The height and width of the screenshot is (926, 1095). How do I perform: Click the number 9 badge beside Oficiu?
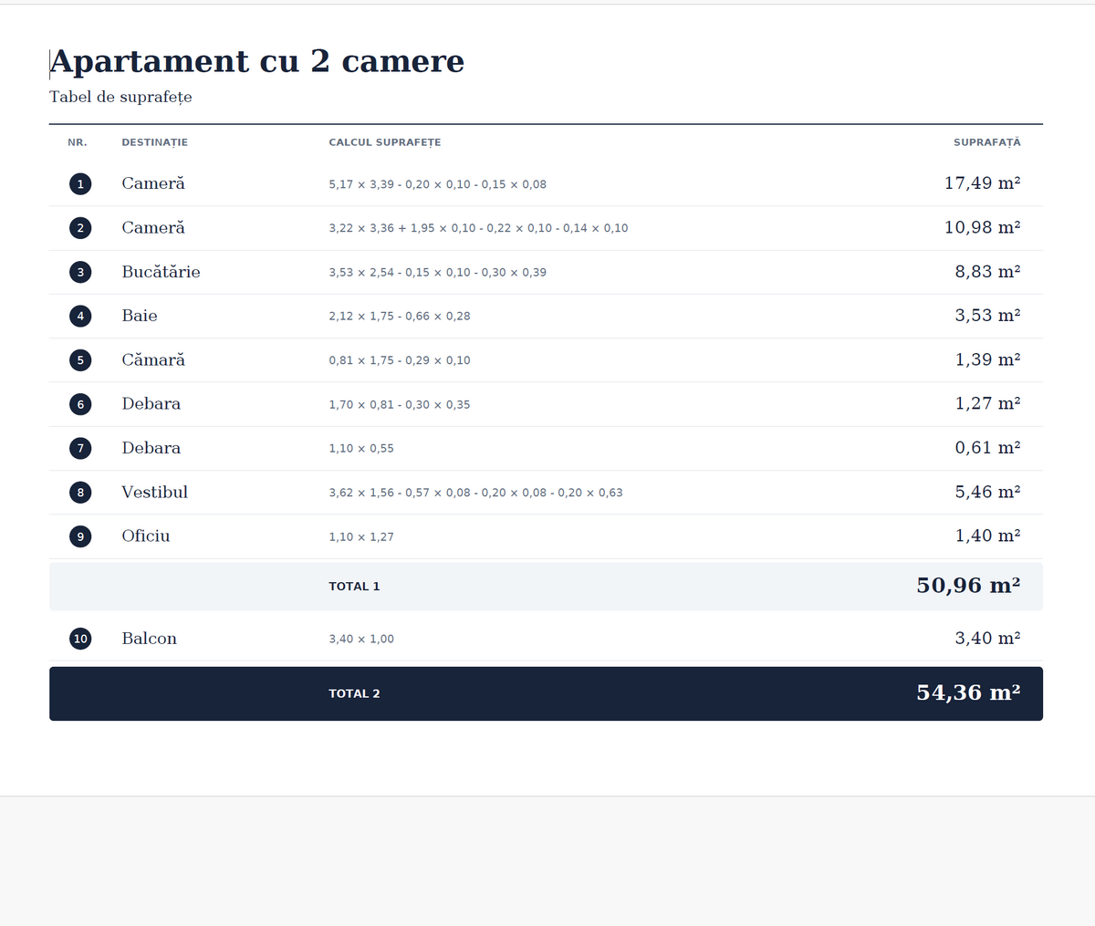pos(80,536)
